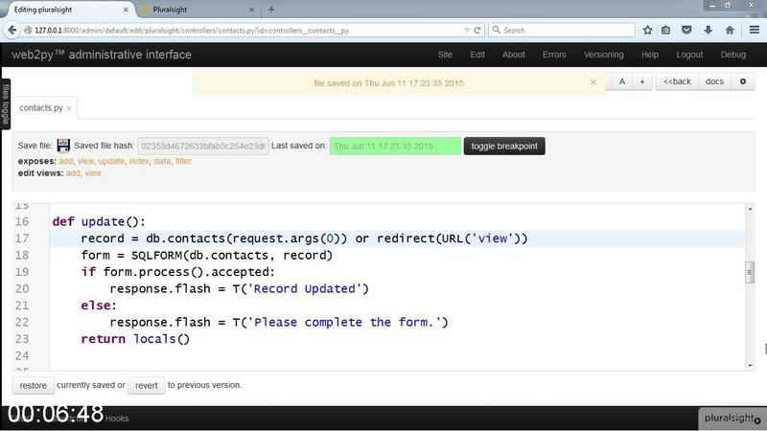This screenshot has height=431, width=767.
Task: Open the Help menu item
Action: (650, 55)
